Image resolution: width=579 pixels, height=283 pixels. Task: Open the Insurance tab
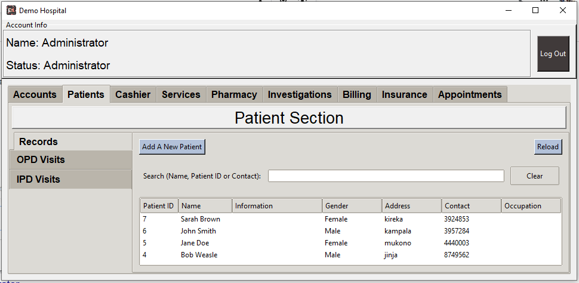pyautogui.click(x=404, y=94)
